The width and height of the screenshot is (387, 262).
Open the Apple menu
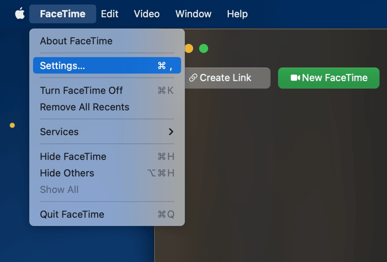20,14
